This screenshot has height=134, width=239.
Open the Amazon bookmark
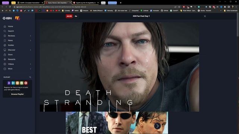coord(84,11)
